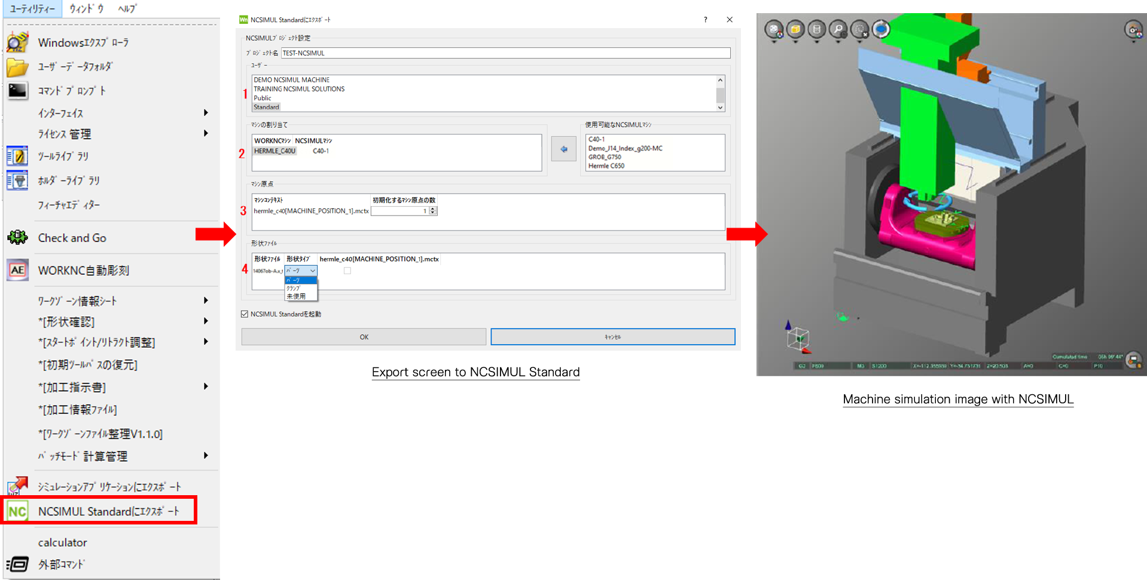Click the OK button in export dialog

(364, 337)
